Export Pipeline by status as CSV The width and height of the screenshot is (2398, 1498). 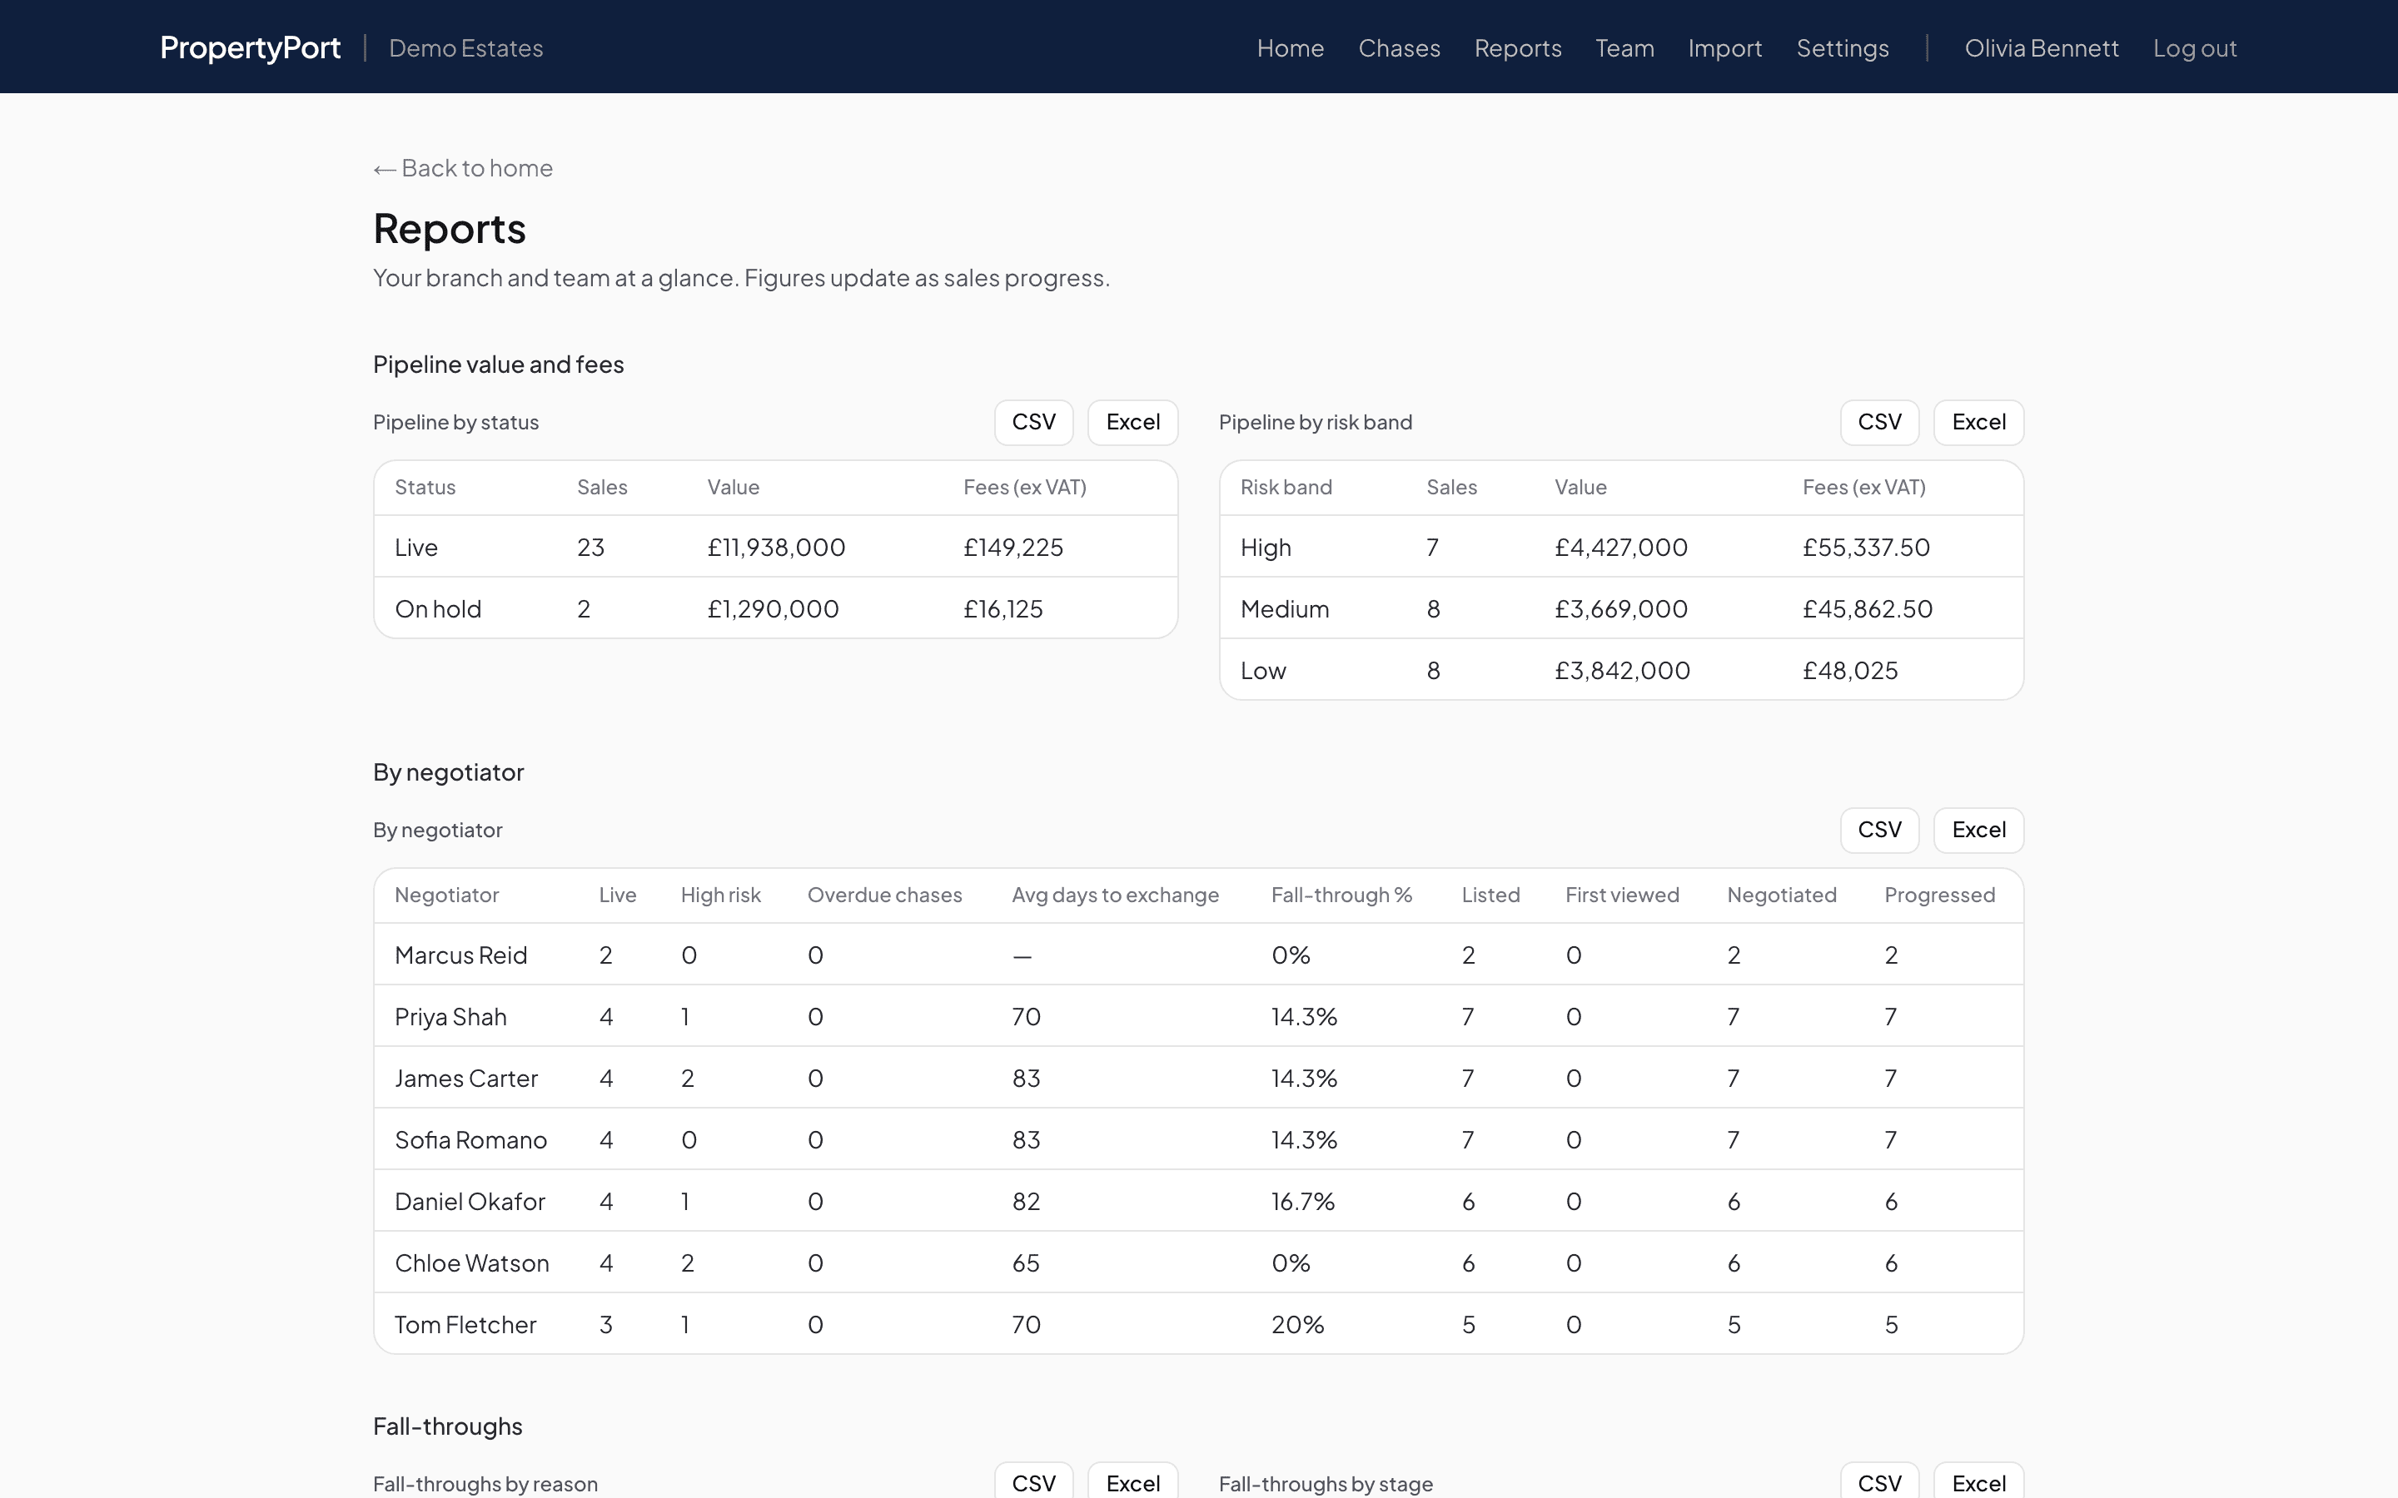[x=1033, y=422]
